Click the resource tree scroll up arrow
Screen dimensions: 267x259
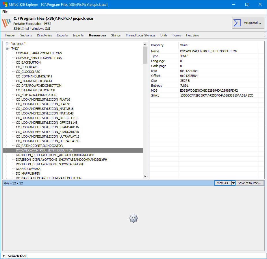pos(145,44)
